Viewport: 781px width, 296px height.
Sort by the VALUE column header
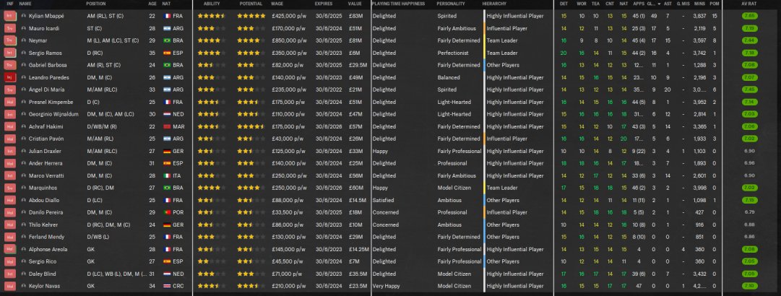[355, 4]
